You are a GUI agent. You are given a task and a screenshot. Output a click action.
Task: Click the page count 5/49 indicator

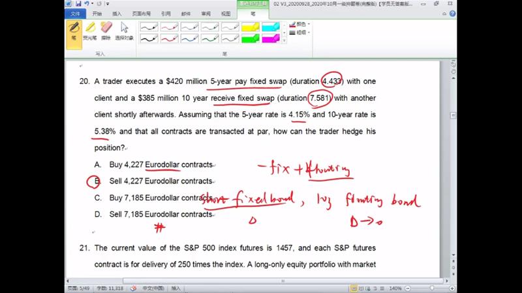[x=80, y=288]
